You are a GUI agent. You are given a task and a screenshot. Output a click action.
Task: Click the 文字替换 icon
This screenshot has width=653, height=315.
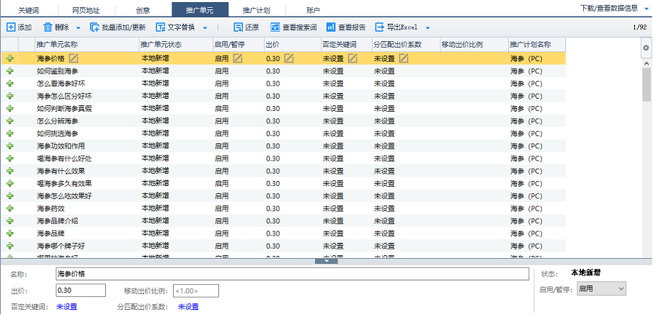(161, 27)
